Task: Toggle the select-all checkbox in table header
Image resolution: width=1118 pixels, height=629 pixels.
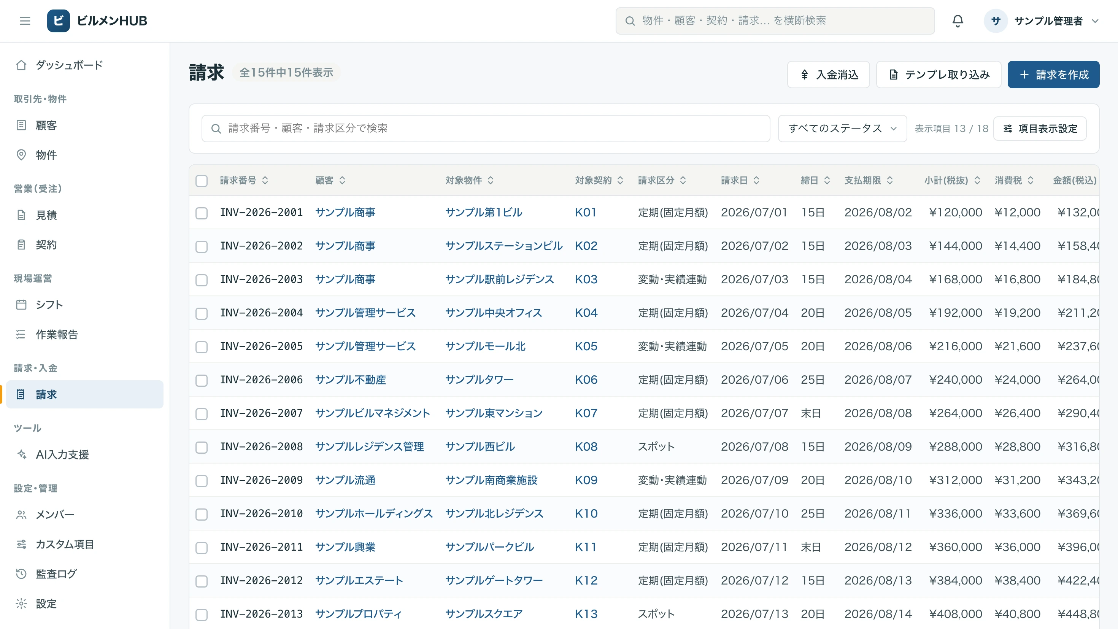Action: pyautogui.click(x=202, y=181)
